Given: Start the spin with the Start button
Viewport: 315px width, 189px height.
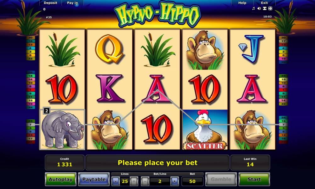Looking at the screenshot, I should [254, 179].
